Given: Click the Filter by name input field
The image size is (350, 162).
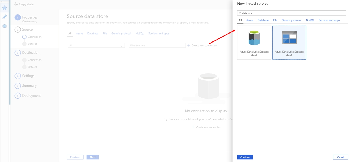Looking at the screenshot, I should click(157, 45).
